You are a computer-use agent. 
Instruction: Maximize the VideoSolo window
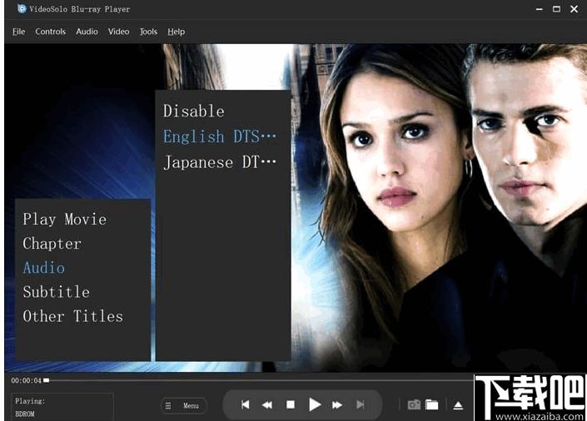(557, 9)
